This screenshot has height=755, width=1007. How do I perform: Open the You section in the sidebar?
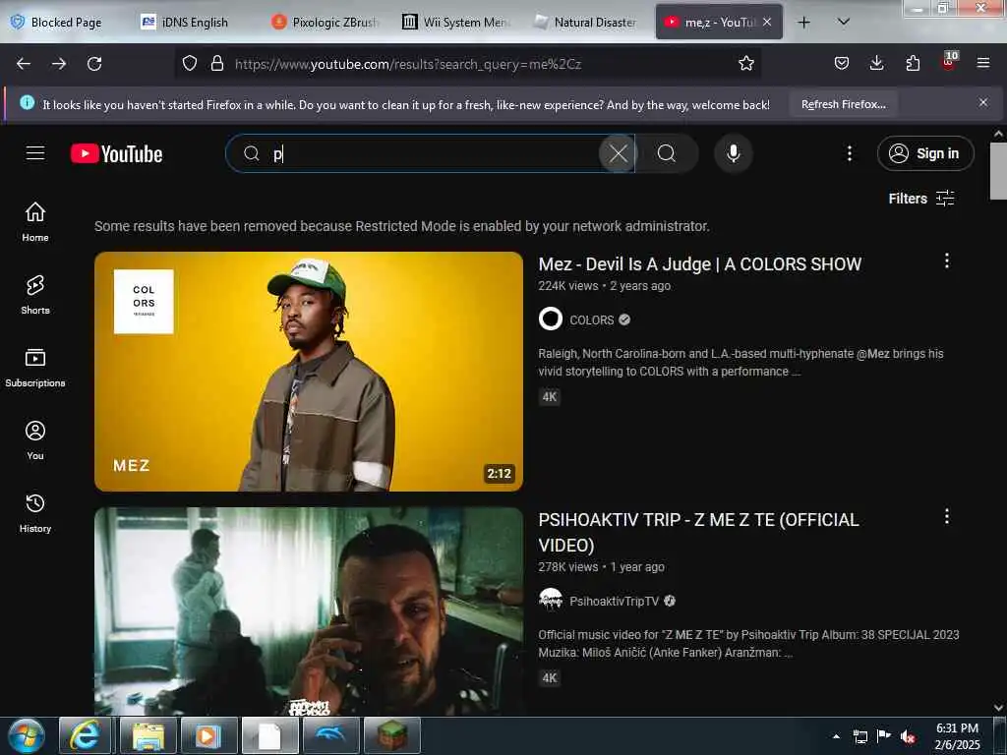(x=35, y=440)
